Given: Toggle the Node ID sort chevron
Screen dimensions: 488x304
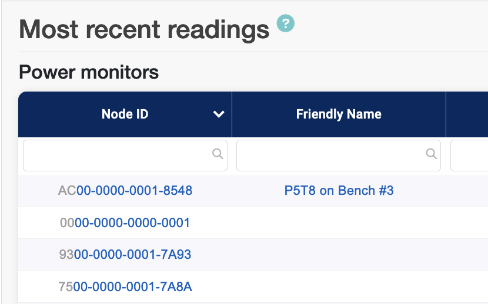Looking at the screenshot, I should click(x=219, y=114).
